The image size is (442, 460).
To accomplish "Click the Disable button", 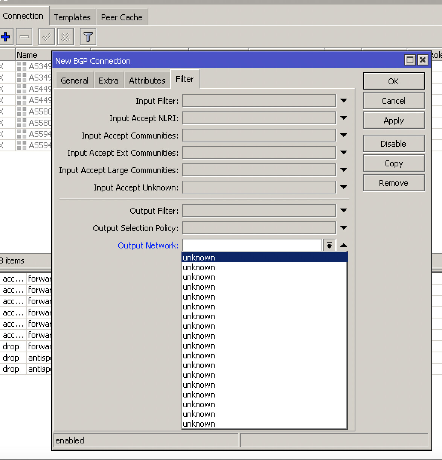I will (393, 144).
